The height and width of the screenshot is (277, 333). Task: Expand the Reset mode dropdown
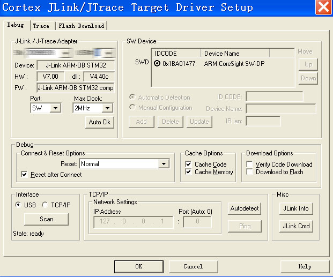[164, 164]
